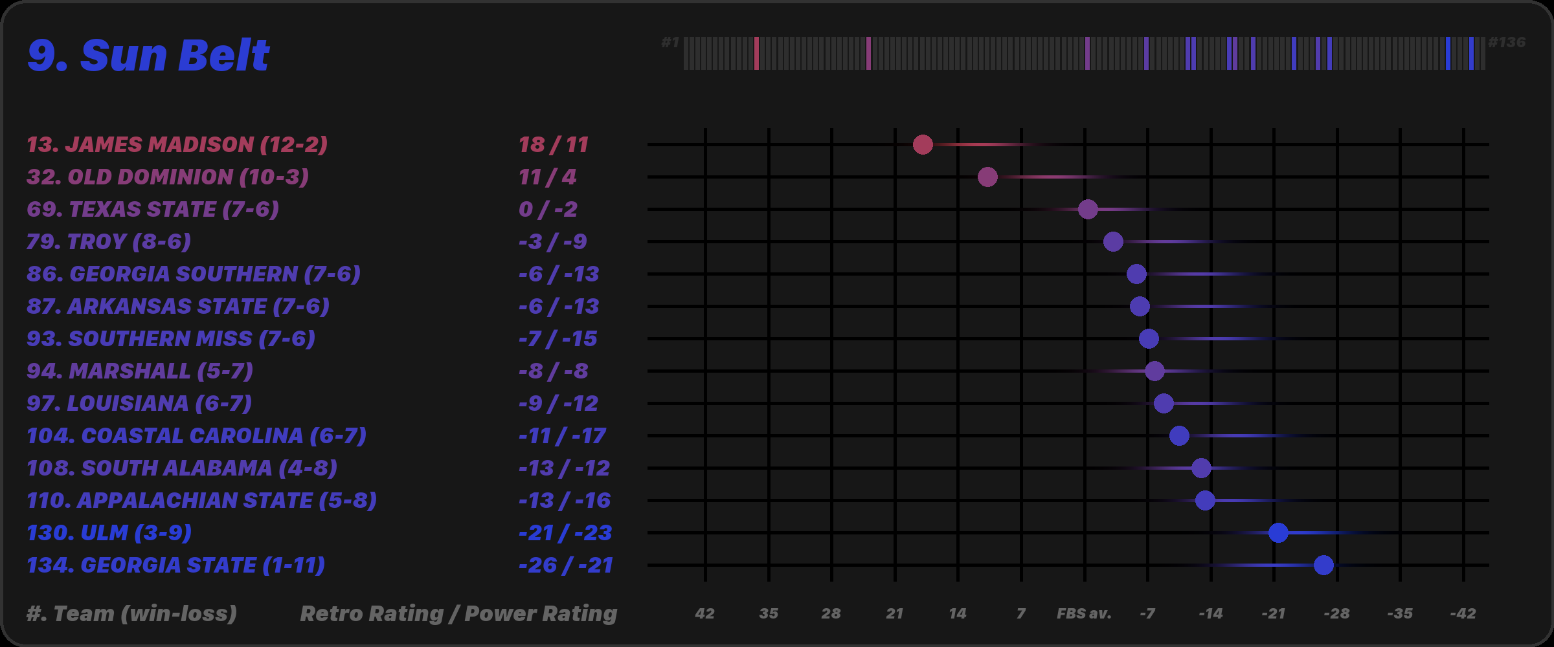Click the "#136" rank strip label
Viewport: 1554px width, 647px height.
point(1507,43)
